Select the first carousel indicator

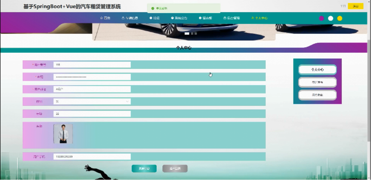click(187, 34)
